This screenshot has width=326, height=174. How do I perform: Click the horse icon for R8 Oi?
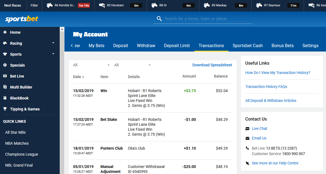pyautogui.click(x=154, y=5)
